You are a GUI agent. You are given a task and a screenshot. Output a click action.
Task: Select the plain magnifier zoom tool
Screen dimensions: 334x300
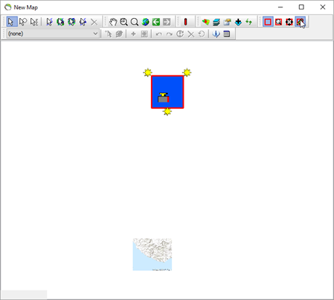pyautogui.click(x=134, y=22)
